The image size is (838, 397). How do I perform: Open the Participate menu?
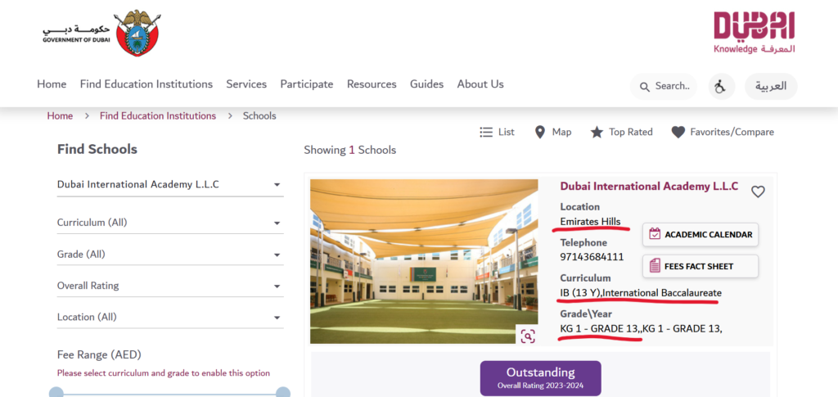pyautogui.click(x=307, y=83)
